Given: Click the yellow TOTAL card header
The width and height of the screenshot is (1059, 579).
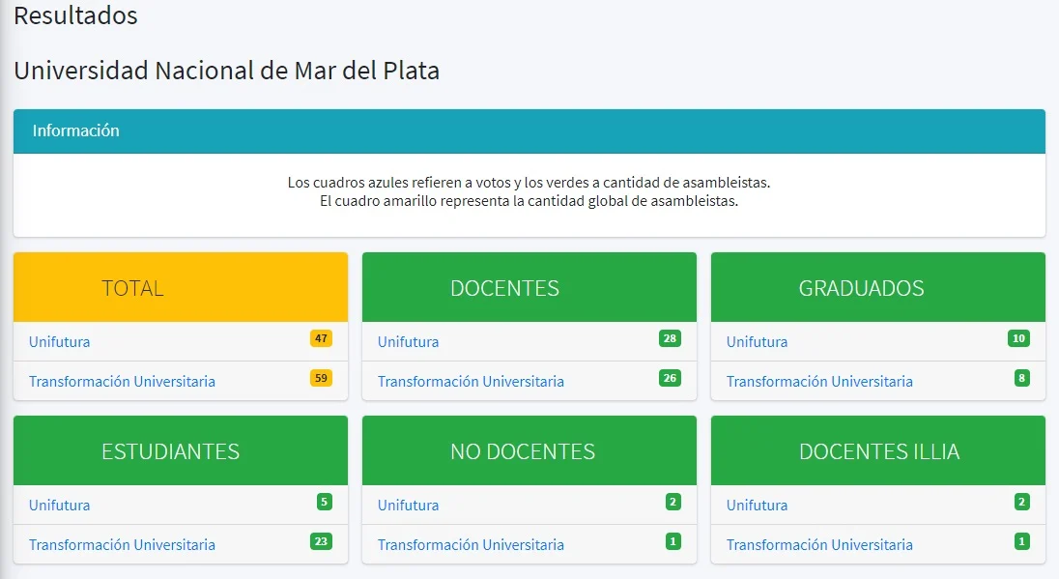Looking at the screenshot, I should (x=181, y=287).
